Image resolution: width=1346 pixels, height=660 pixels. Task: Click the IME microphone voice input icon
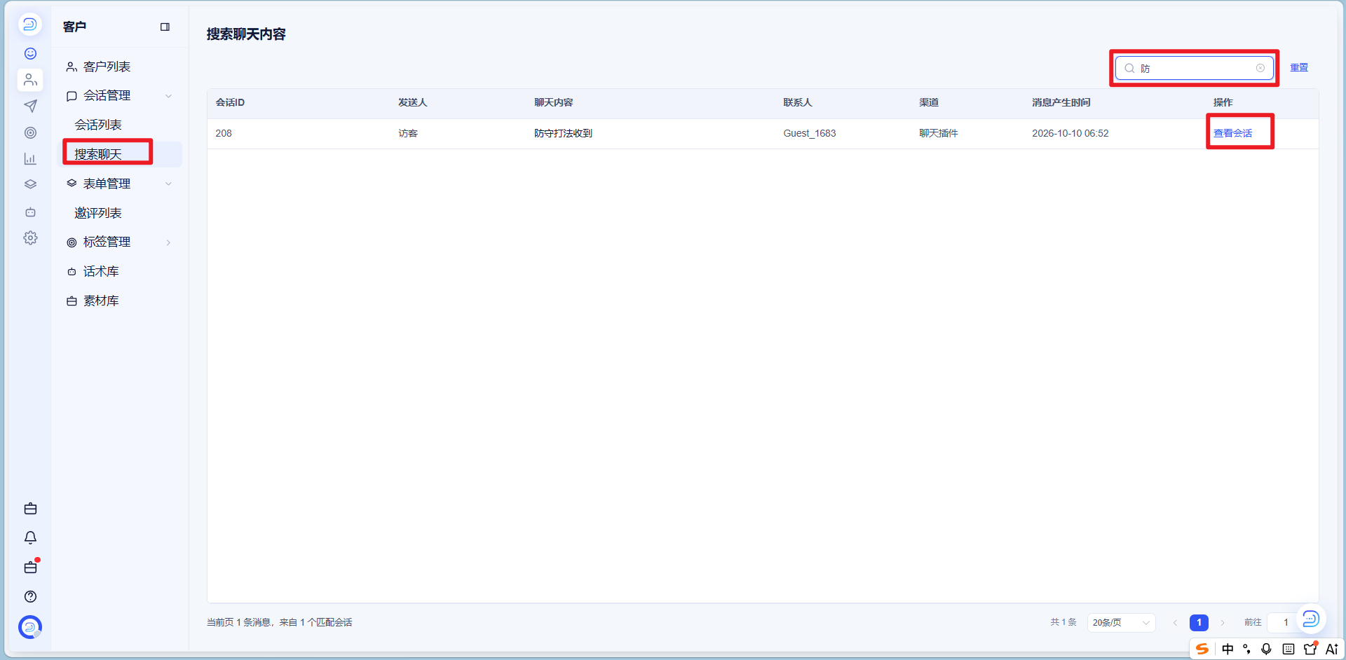click(x=1266, y=649)
